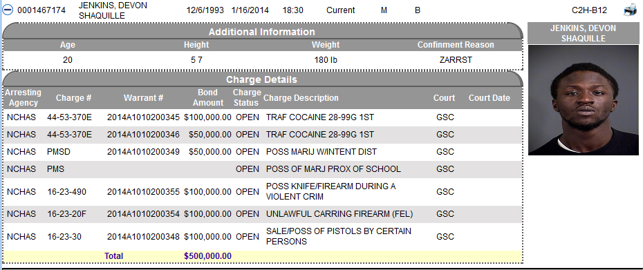
Task: Select the Additional Information header
Action: 261,32
